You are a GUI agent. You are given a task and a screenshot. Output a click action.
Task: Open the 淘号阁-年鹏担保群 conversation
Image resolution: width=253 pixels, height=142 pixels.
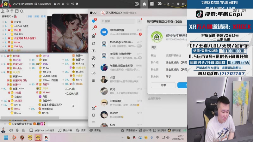tap(121, 56)
